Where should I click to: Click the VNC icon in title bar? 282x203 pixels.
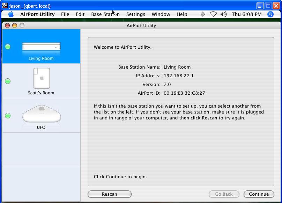click(x=5, y=6)
